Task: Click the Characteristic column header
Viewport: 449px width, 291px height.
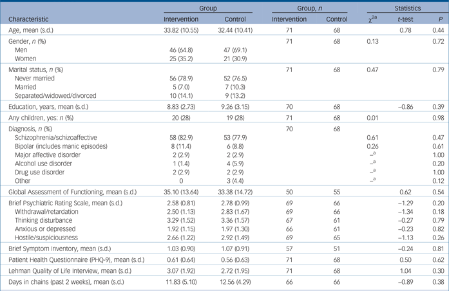Action: [x=28, y=19]
